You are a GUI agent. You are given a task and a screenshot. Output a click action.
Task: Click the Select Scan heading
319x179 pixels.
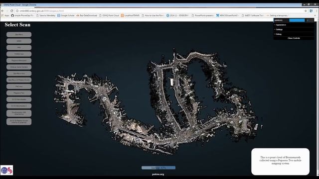tap(17, 25)
